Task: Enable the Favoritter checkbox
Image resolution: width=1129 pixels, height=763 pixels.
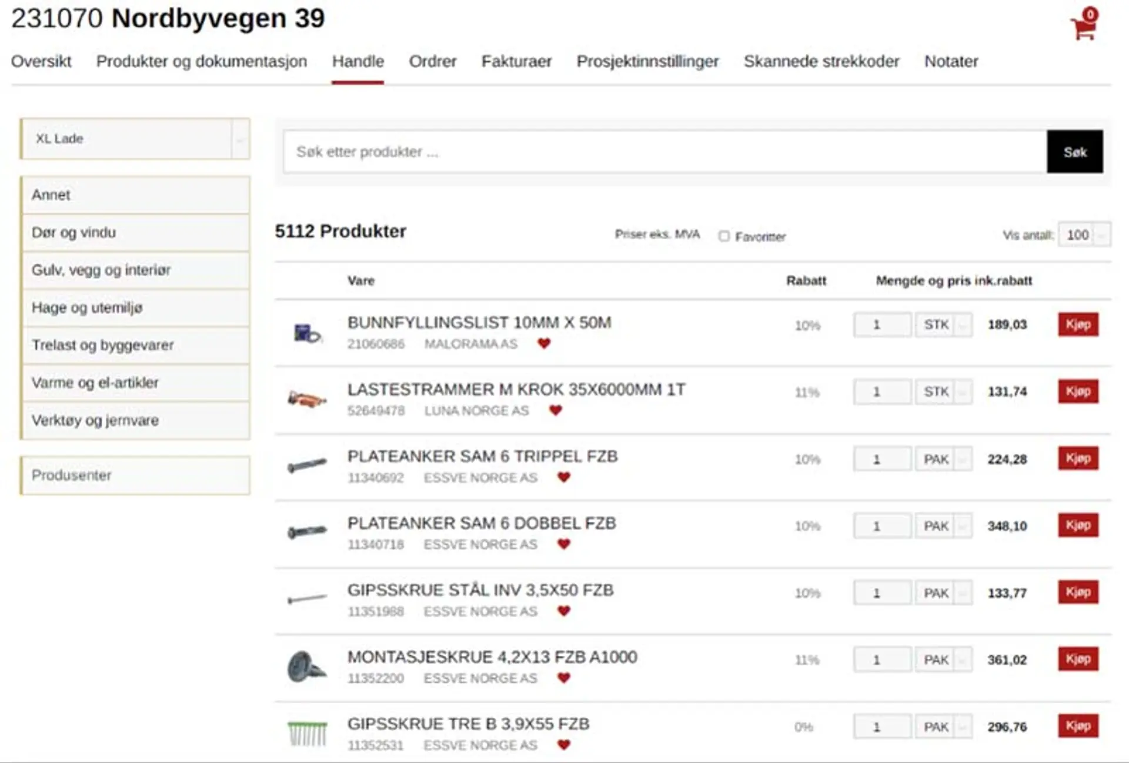Action: [x=724, y=236]
